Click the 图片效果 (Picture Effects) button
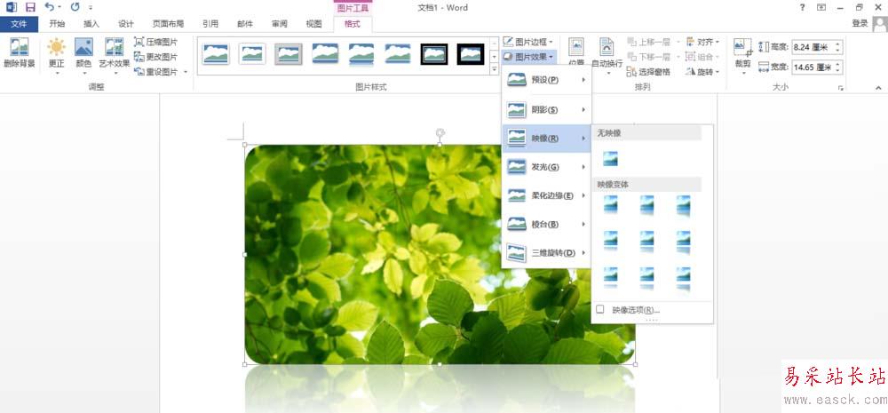 [527, 57]
